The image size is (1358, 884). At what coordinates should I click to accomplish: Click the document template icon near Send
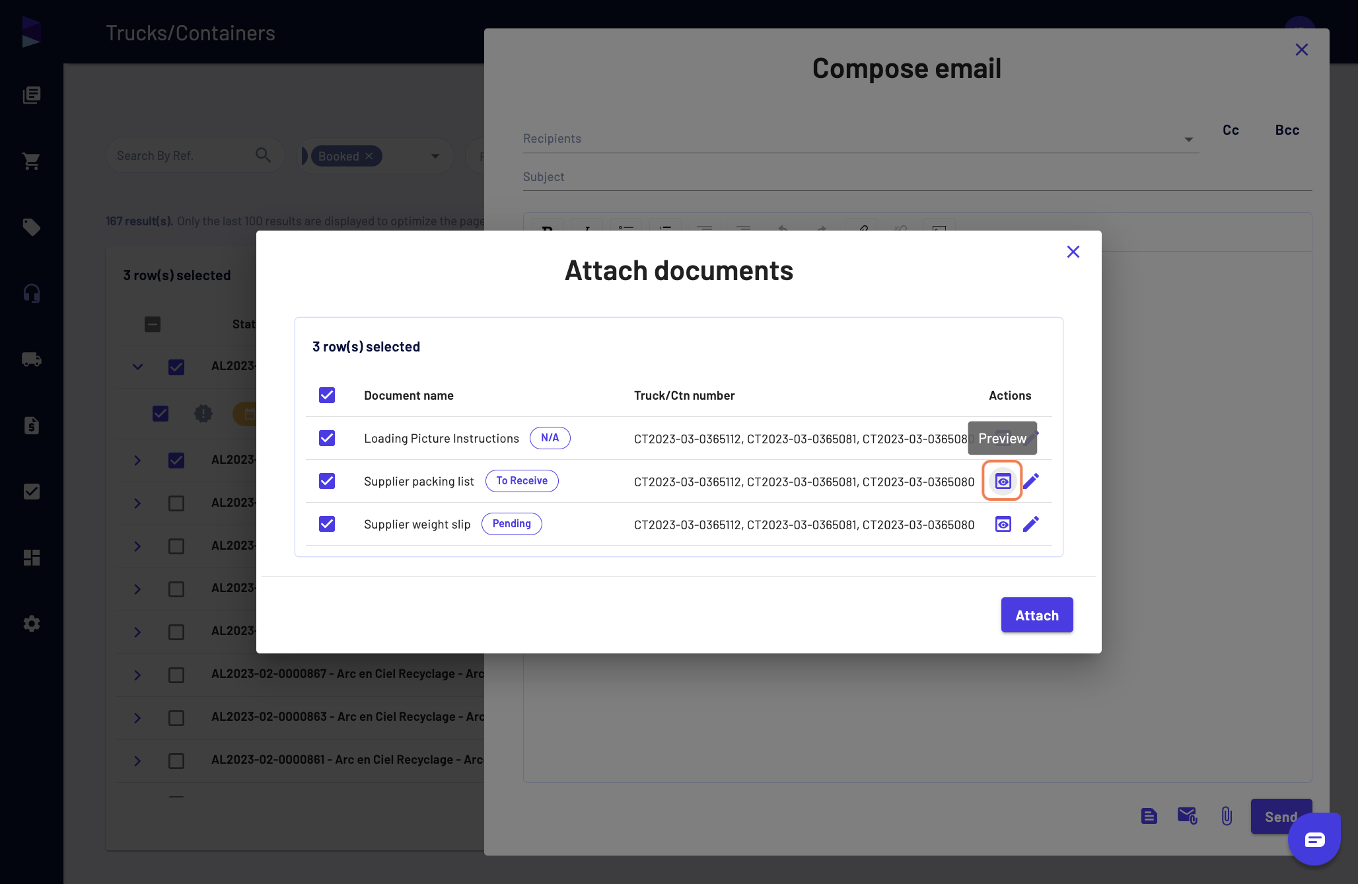pyautogui.click(x=1149, y=817)
